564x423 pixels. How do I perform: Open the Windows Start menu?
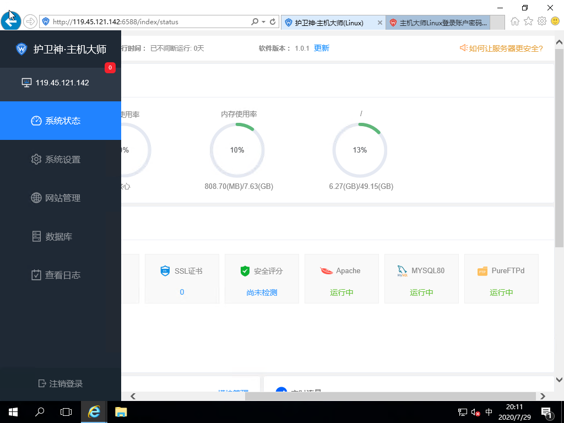tap(13, 412)
